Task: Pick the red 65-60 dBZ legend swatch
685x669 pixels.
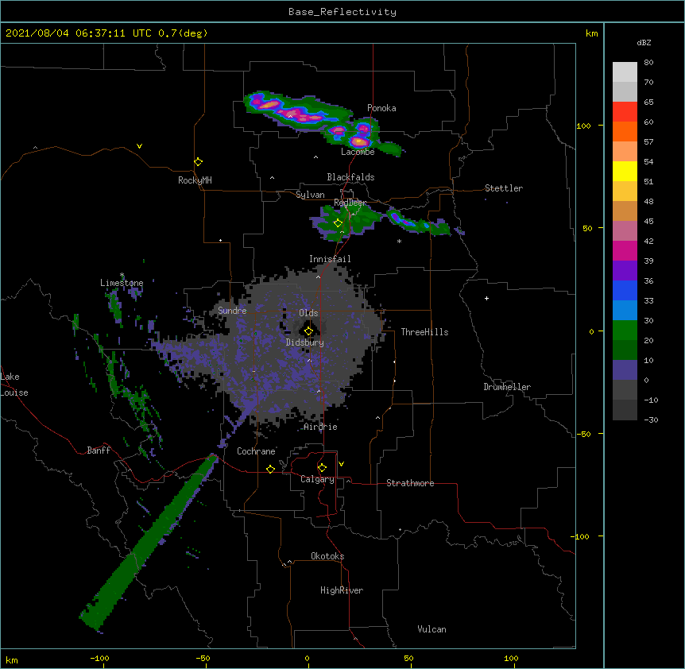Action: [625, 112]
